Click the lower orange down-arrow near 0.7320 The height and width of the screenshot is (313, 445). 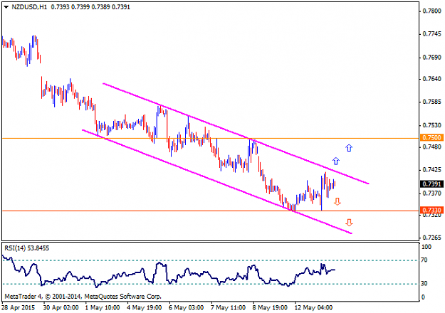349,223
